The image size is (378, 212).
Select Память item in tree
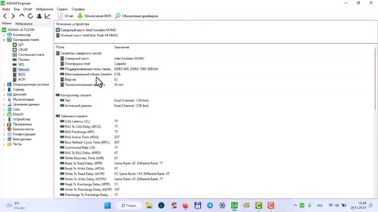(x=24, y=59)
